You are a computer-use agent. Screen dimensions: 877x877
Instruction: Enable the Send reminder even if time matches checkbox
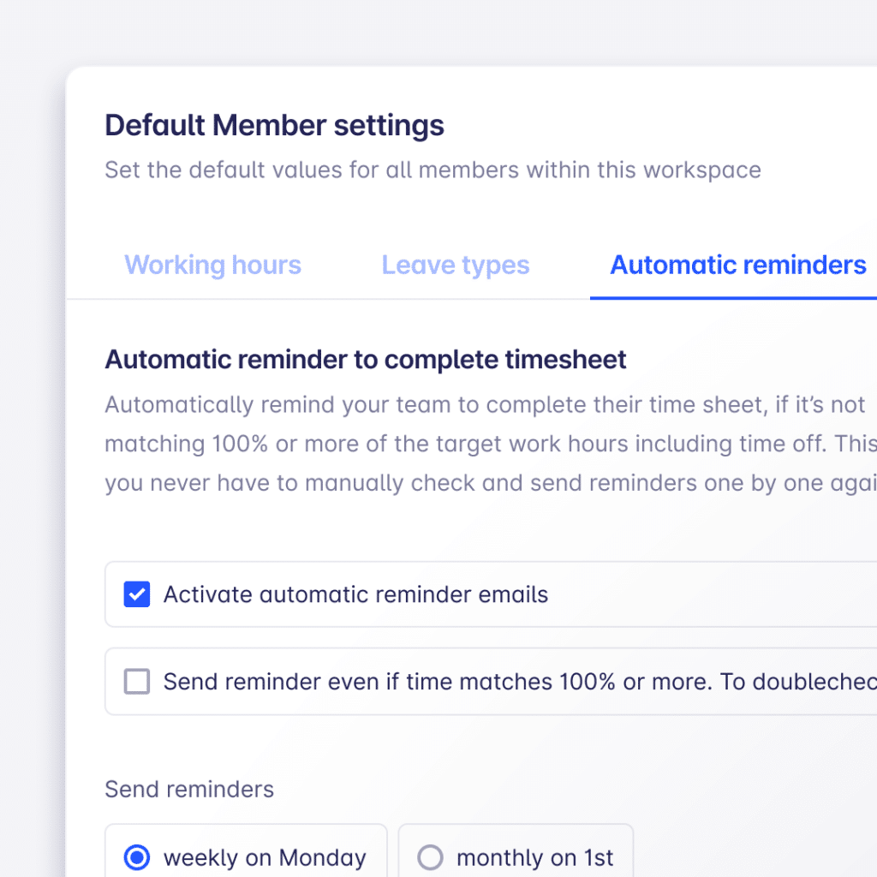pyautogui.click(x=137, y=682)
